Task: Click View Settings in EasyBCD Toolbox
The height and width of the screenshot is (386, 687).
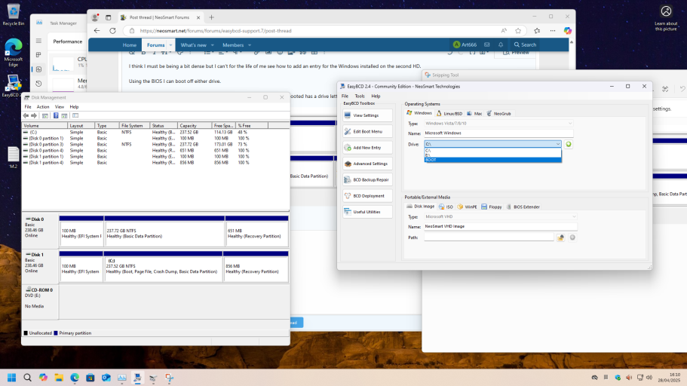Action: [x=367, y=115]
